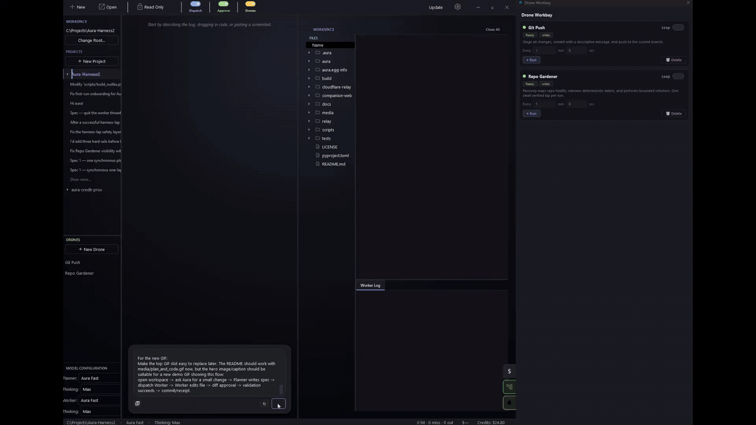Click Drone Workbay window icon

521,3
